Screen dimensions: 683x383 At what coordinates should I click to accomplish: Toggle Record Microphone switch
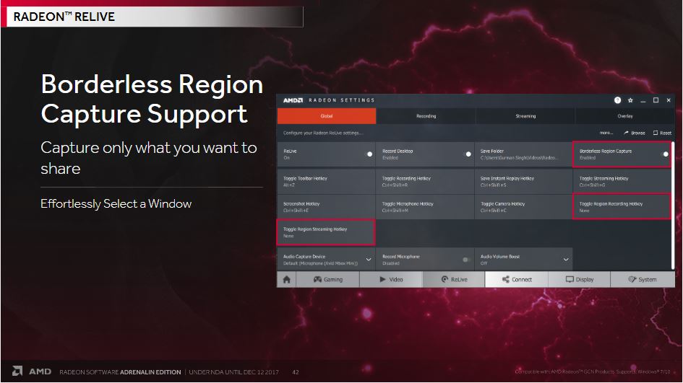click(x=466, y=260)
